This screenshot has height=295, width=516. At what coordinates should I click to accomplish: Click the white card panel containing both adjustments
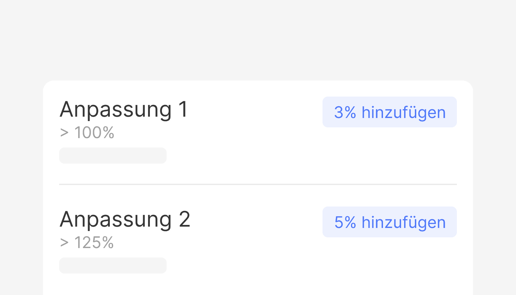(x=258, y=188)
